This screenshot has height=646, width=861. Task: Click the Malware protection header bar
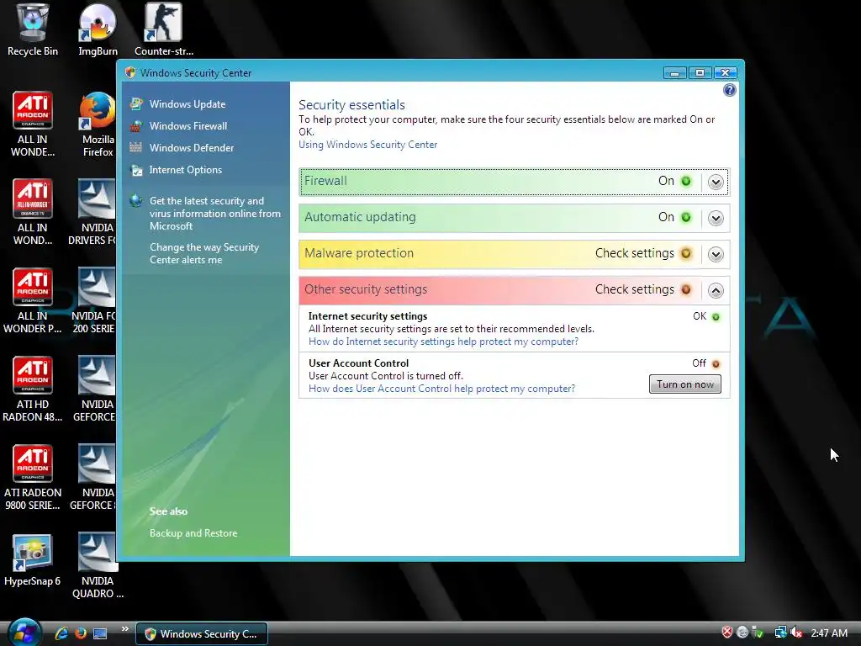point(514,254)
